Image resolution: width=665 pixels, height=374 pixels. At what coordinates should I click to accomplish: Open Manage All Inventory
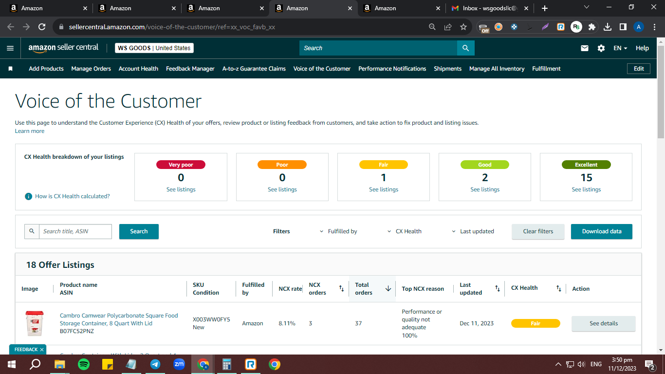(497, 69)
